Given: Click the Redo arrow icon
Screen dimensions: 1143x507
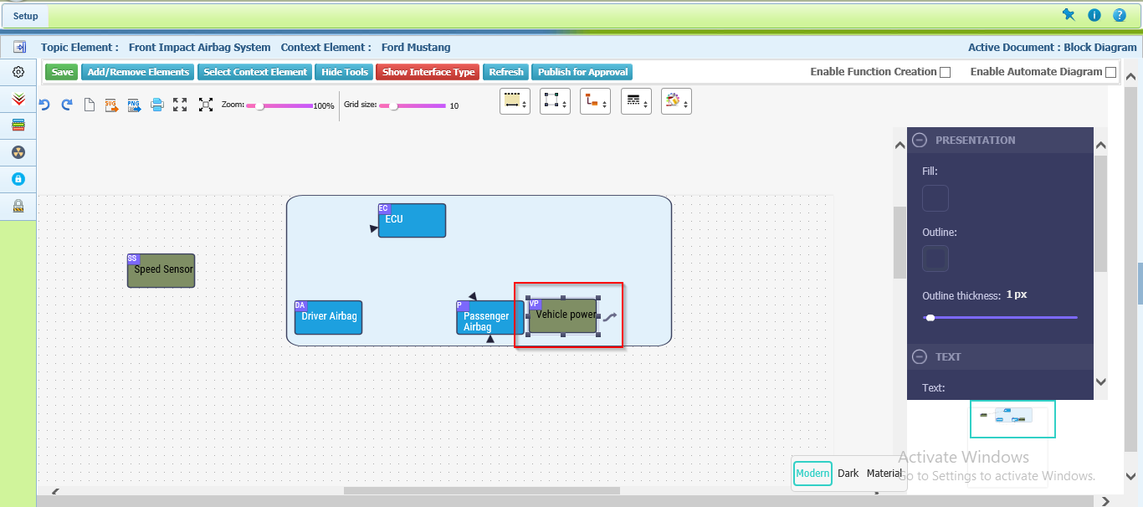Looking at the screenshot, I should click(x=67, y=105).
